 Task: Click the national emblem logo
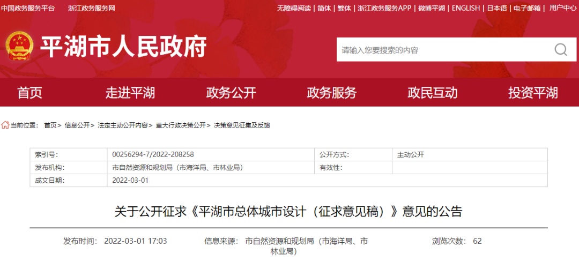coord(20,46)
